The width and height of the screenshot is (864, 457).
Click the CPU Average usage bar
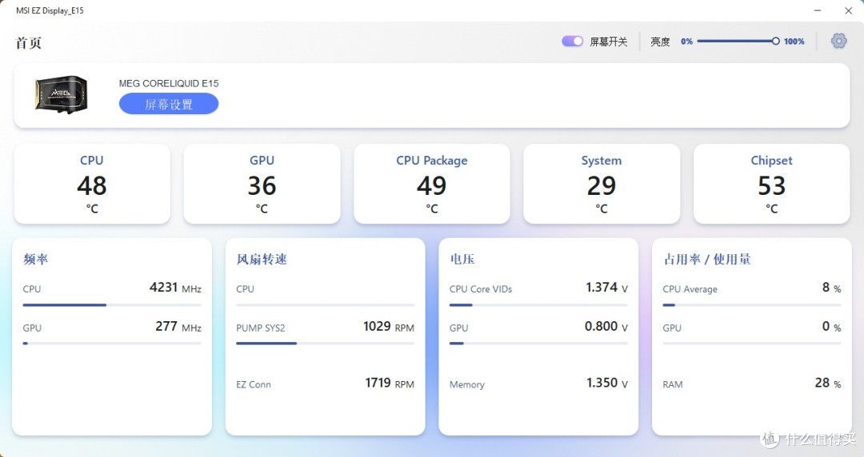click(x=751, y=305)
